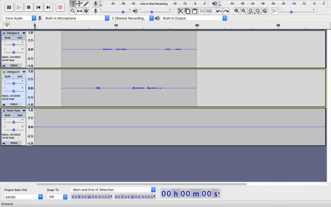Skip to end of project

(48, 7)
